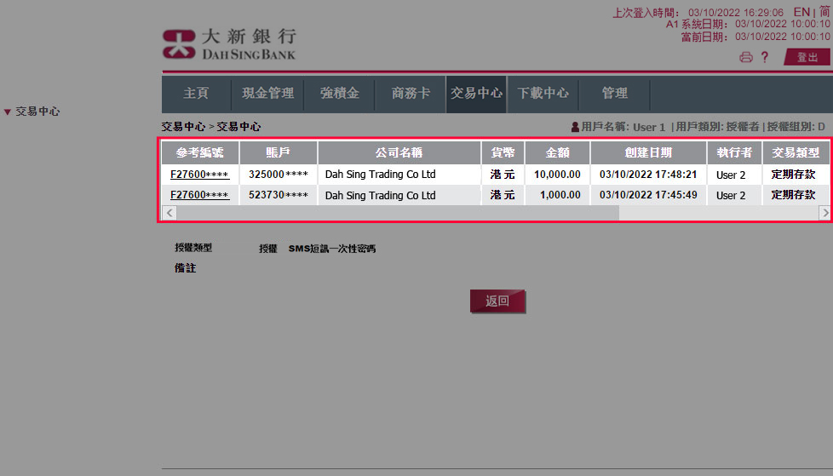Click the 授權類型 label

pos(193,248)
